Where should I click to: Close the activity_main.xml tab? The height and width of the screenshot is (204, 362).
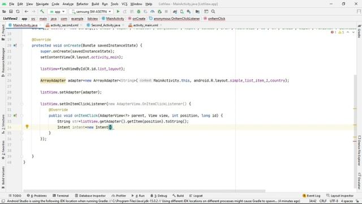(x=161, y=25)
